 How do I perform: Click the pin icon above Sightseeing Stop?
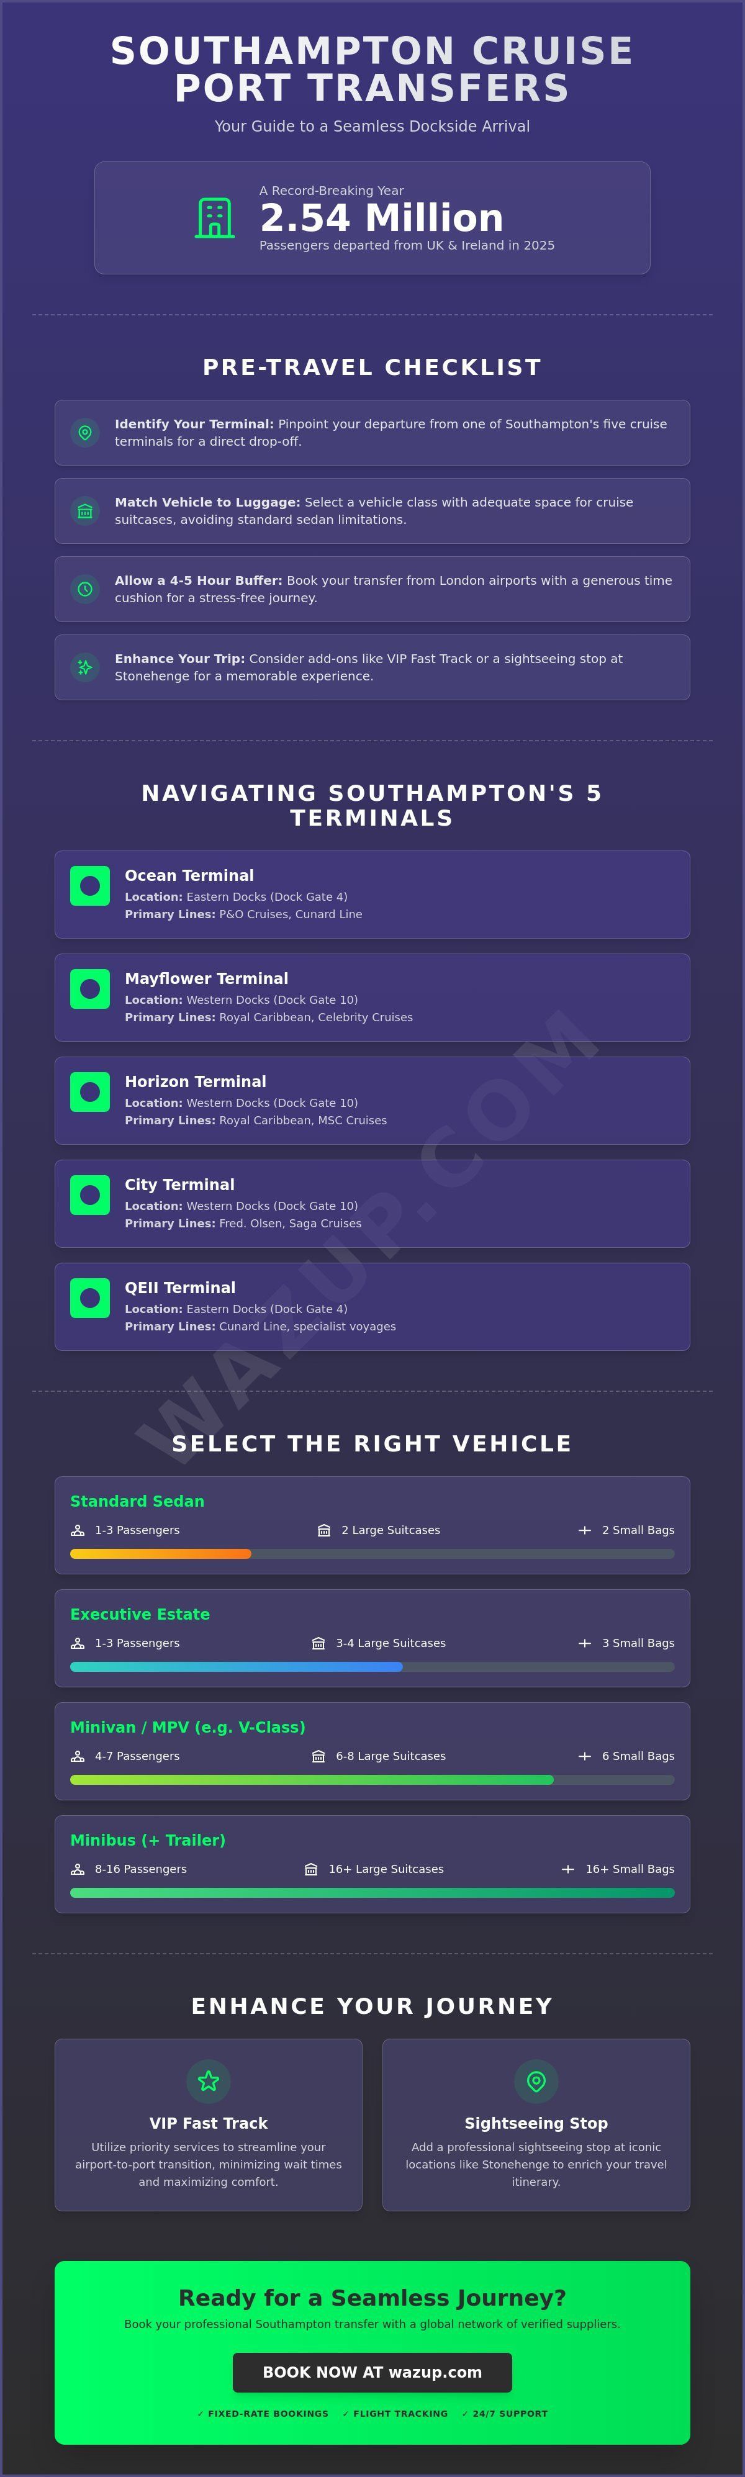pos(536,2081)
